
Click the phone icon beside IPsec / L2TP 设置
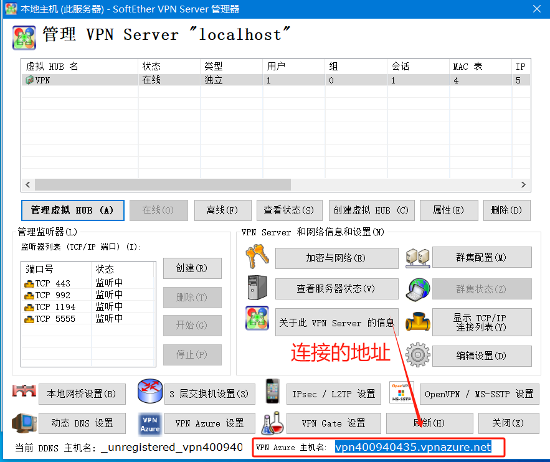(x=272, y=391)
